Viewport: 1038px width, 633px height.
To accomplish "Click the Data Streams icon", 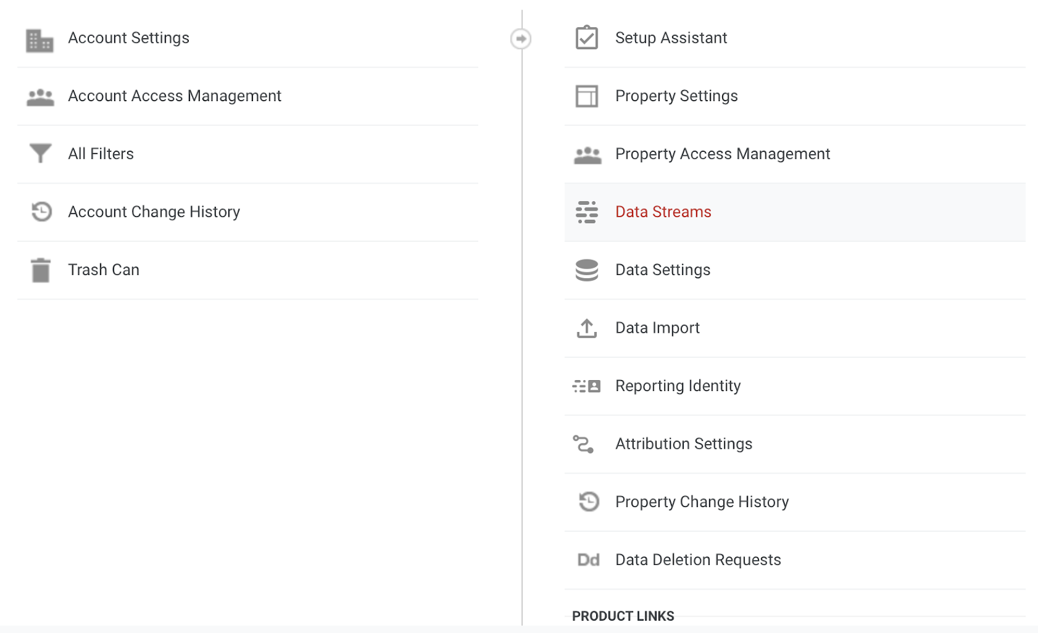I will coord(586,212).
